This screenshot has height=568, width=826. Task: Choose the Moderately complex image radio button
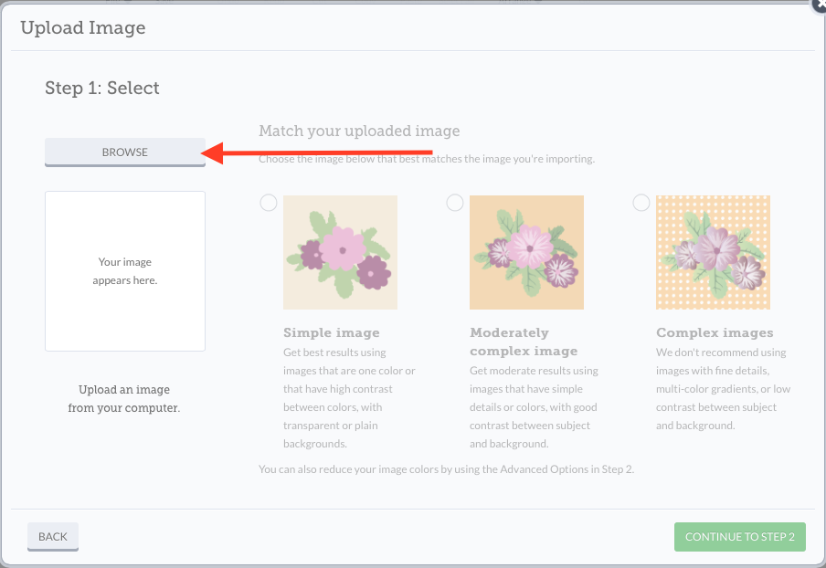coord(455,203)
